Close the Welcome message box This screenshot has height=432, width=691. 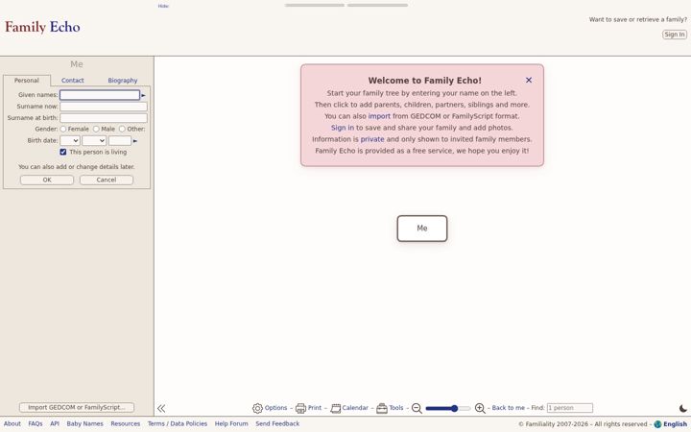click(x=529, y=80)
